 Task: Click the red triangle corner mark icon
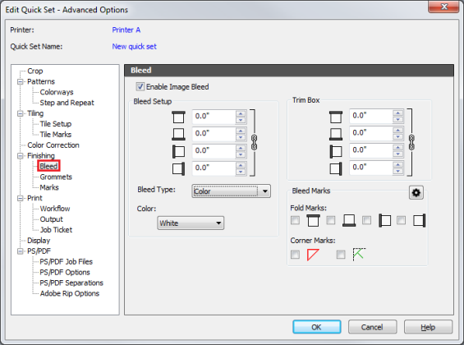click(x=313, y=255)
